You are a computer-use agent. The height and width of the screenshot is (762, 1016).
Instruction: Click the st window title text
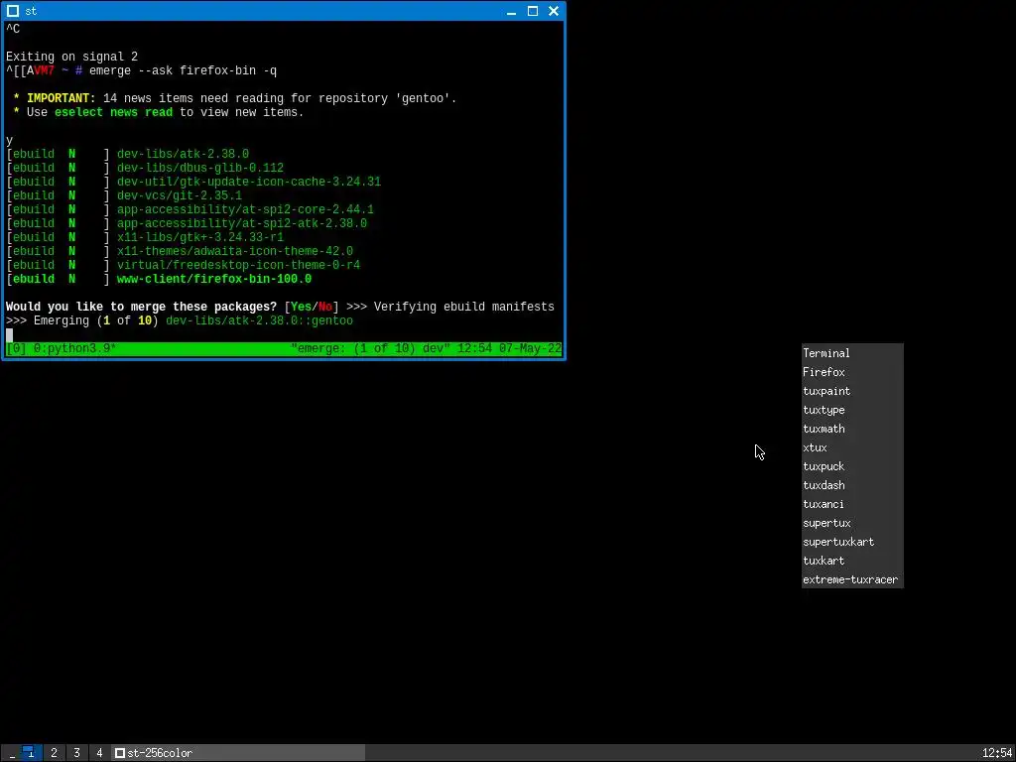(31, 11)
